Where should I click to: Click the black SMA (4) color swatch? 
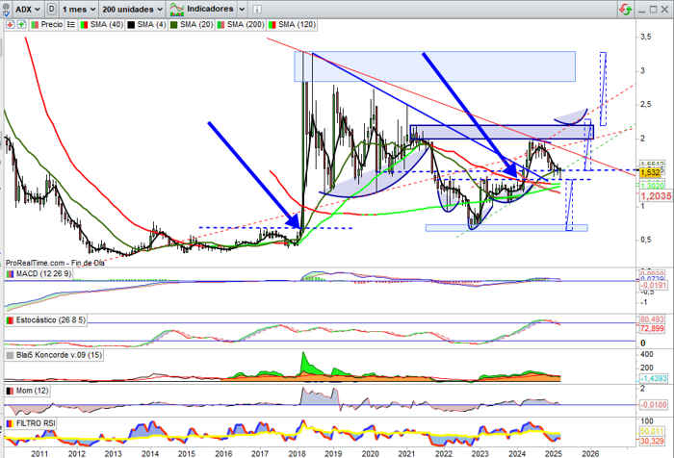point(131,25)
